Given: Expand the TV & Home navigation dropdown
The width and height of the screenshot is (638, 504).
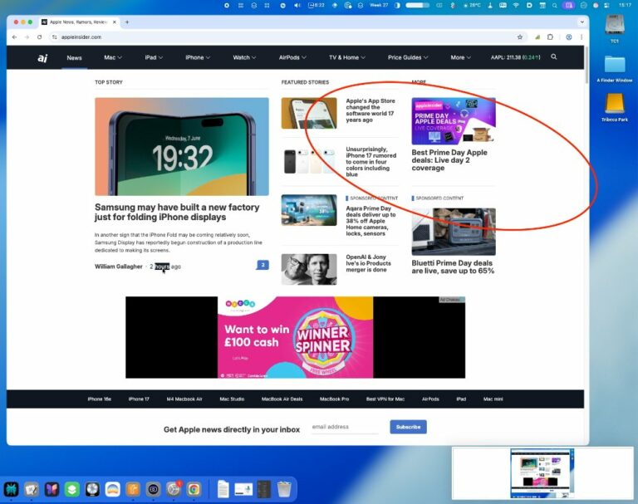Looking at the screenshot, I should (347, 57).
